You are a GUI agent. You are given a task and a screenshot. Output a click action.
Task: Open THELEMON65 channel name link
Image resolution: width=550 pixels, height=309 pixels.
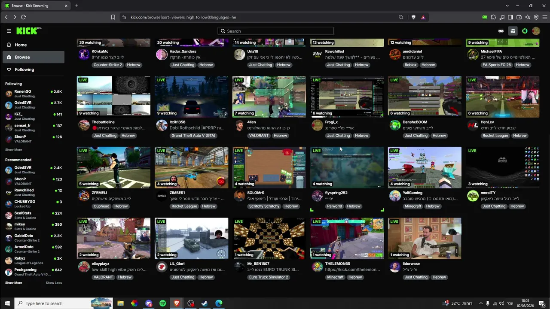pyautogui.click(x=338, y=264)
